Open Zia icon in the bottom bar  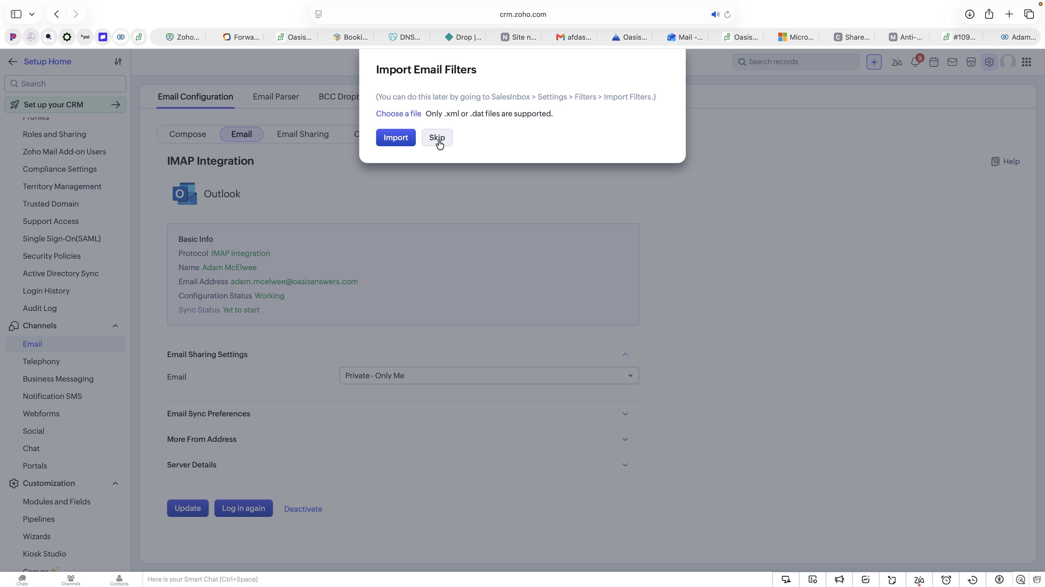pos(919,580)
